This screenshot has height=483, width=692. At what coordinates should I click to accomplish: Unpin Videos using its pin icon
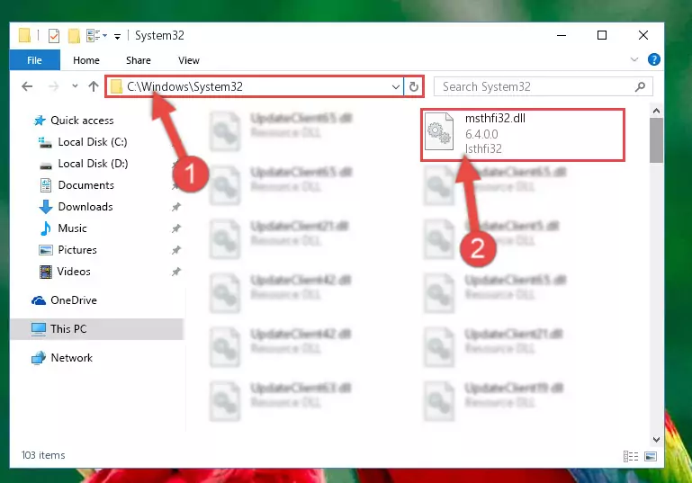(x=176, y=272)
